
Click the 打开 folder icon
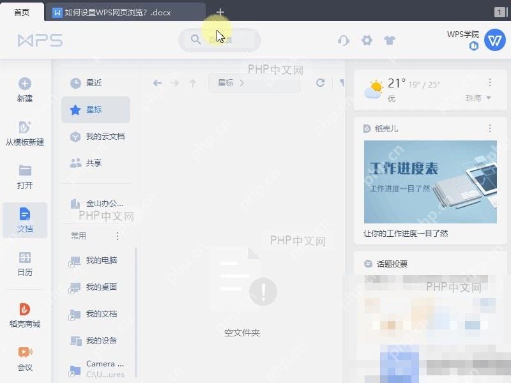[25, 170]
